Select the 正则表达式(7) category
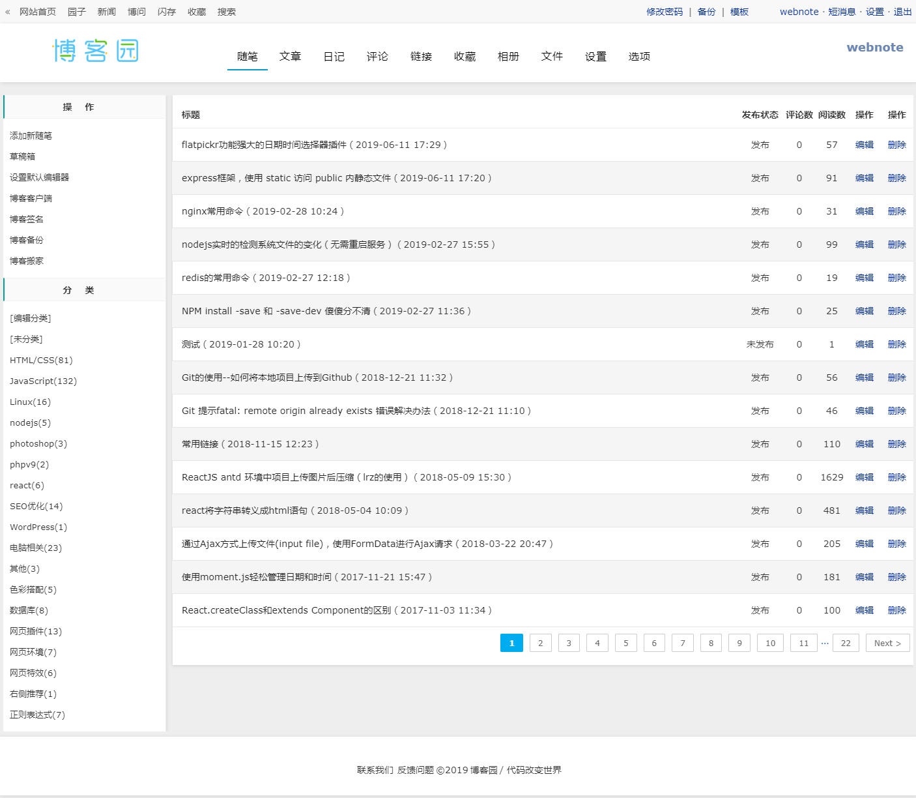Image resolution: width=916 pixels, height=798 pixels. pyautogui.click(x=38, y=715)
